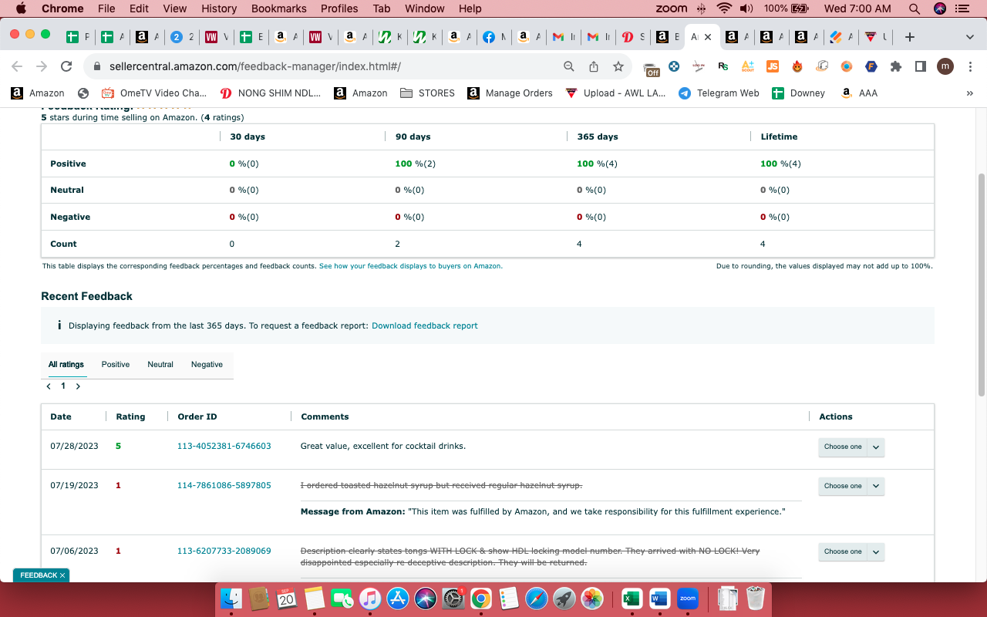Click Download feedback report link

(x=425, y=326)
